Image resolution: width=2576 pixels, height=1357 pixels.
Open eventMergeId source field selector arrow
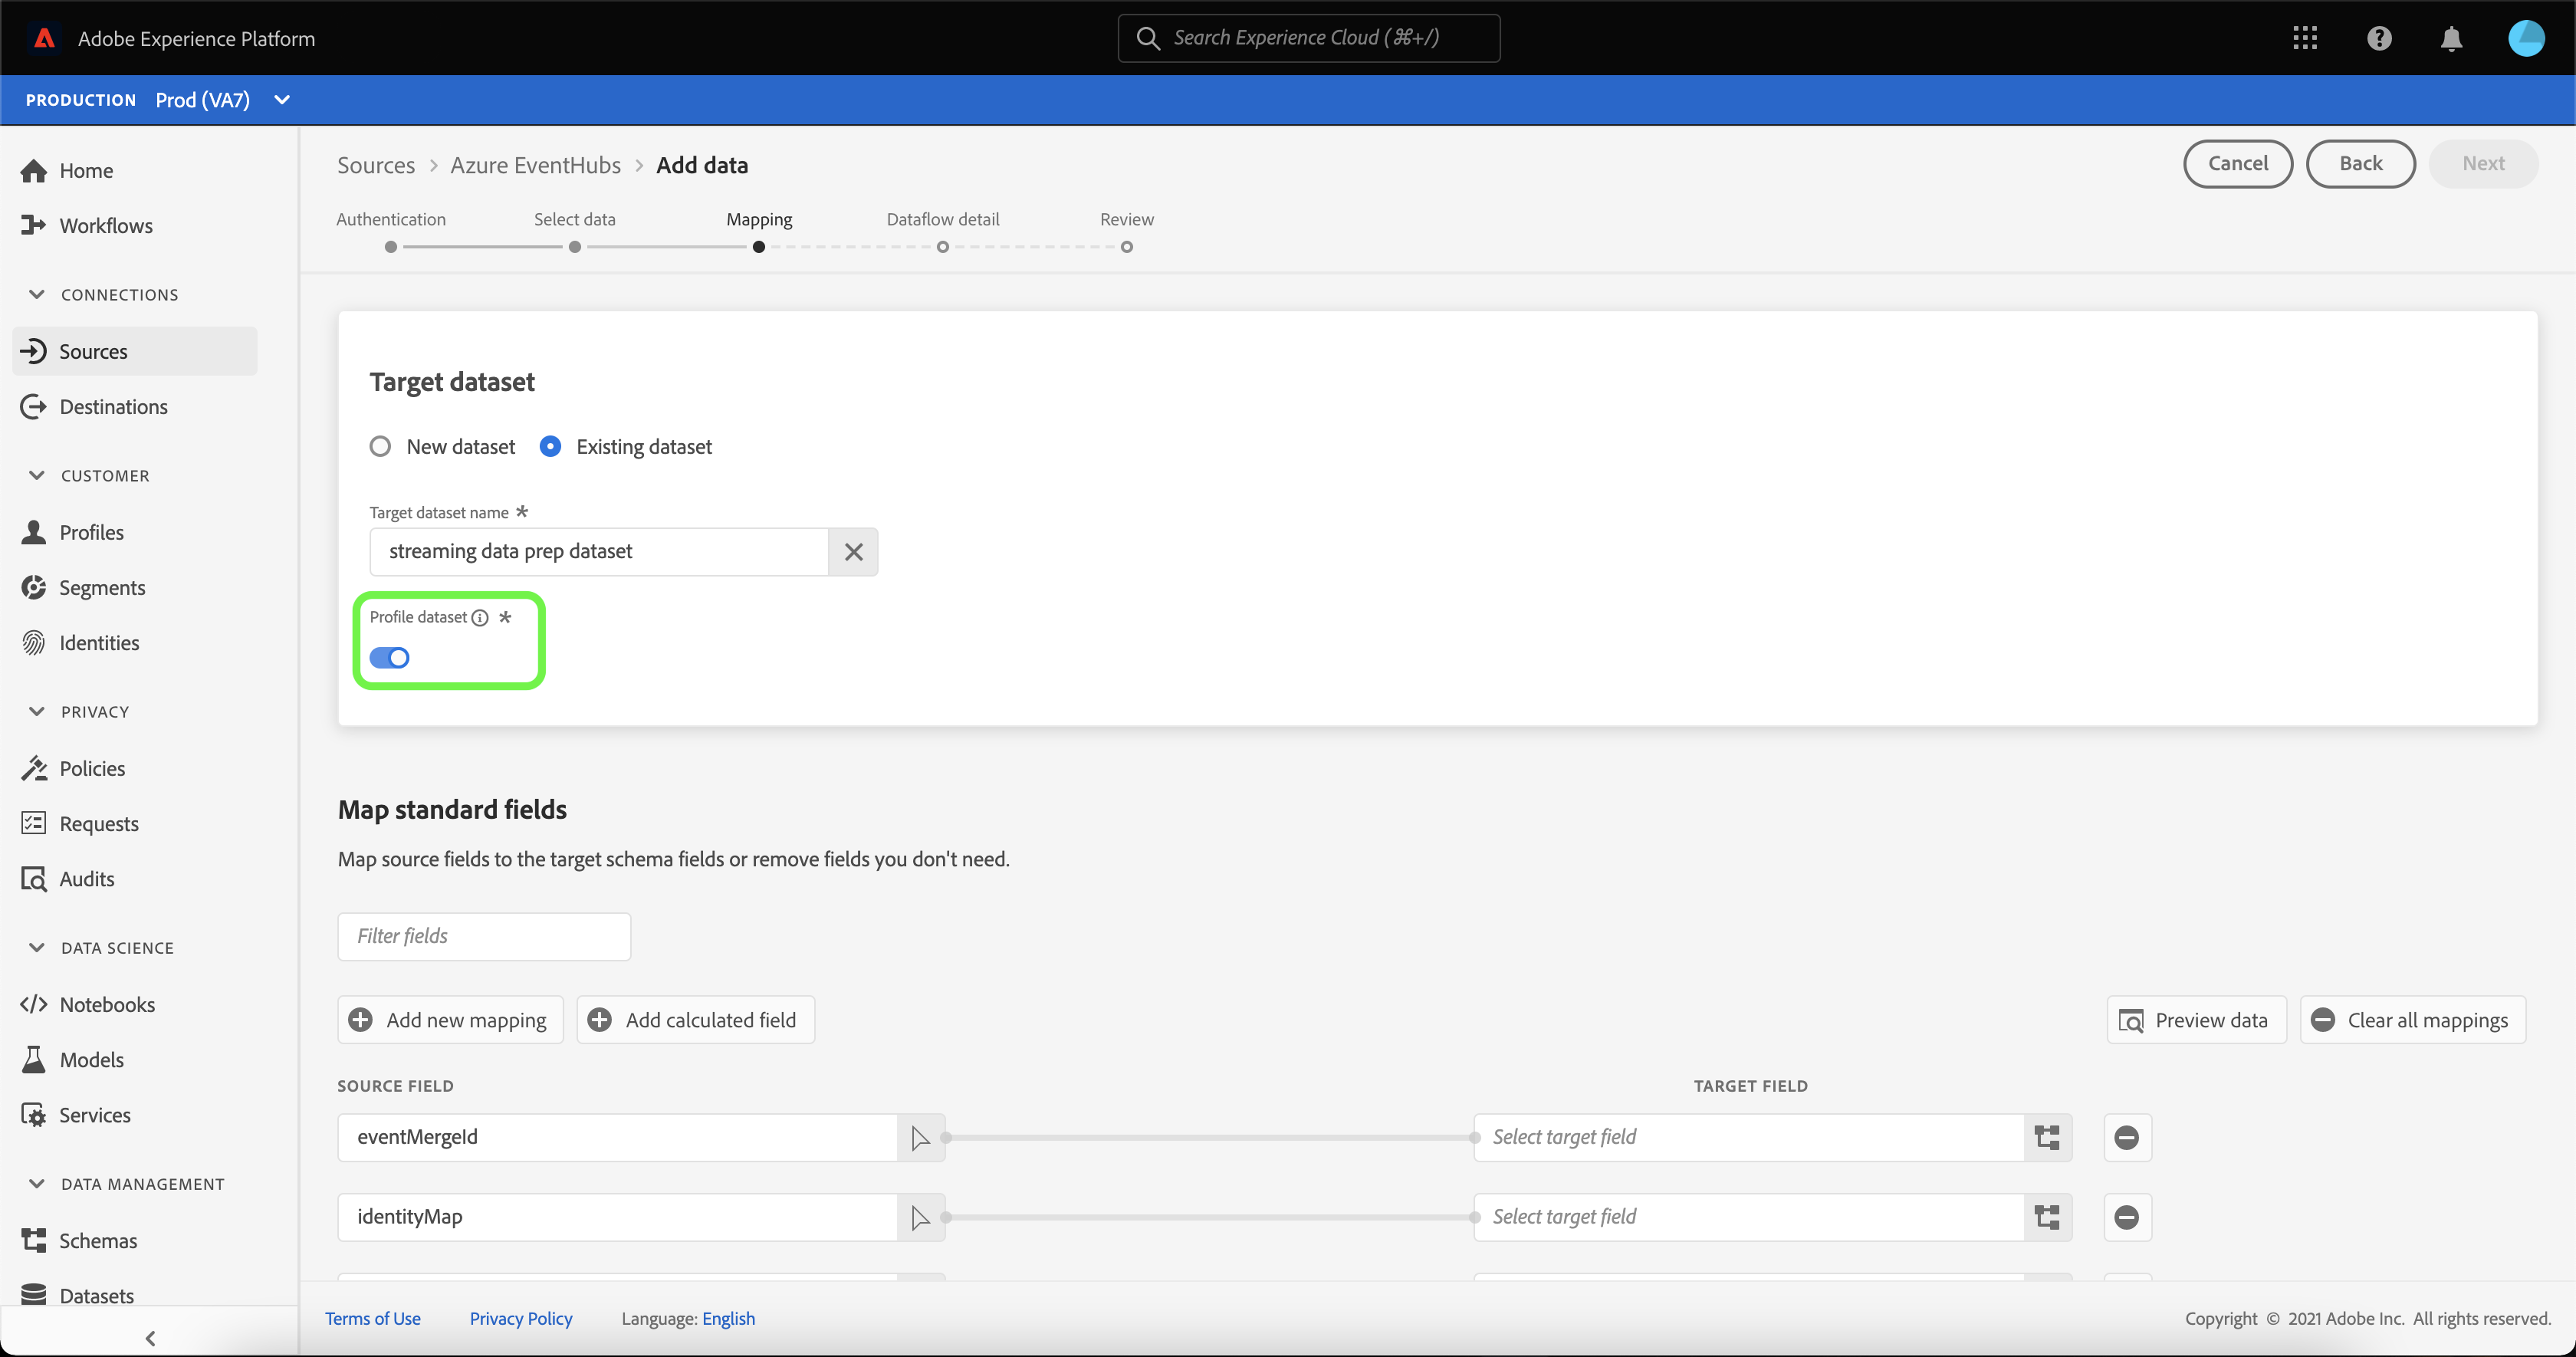click(920, 1137)
